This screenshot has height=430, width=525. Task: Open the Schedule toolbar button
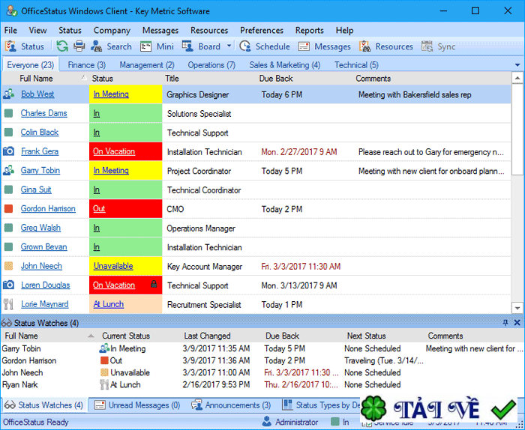[x=265, y=46]
